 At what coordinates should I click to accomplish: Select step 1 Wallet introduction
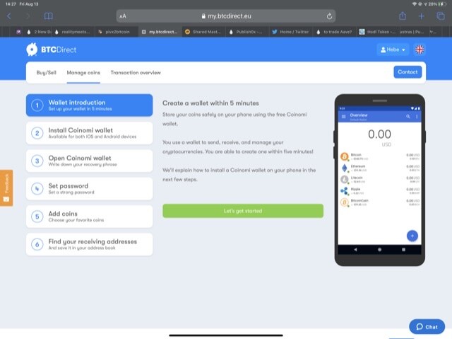point(90,105)
